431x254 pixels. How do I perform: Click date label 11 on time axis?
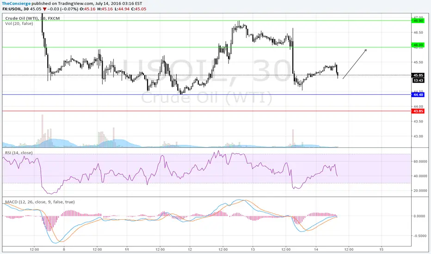pyautogui.click(x=127, y=249)
